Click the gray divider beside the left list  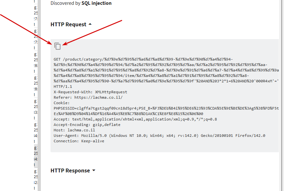tap(39, 95)
